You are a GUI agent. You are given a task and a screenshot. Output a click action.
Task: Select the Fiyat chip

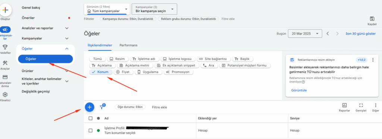coord(124,72)
